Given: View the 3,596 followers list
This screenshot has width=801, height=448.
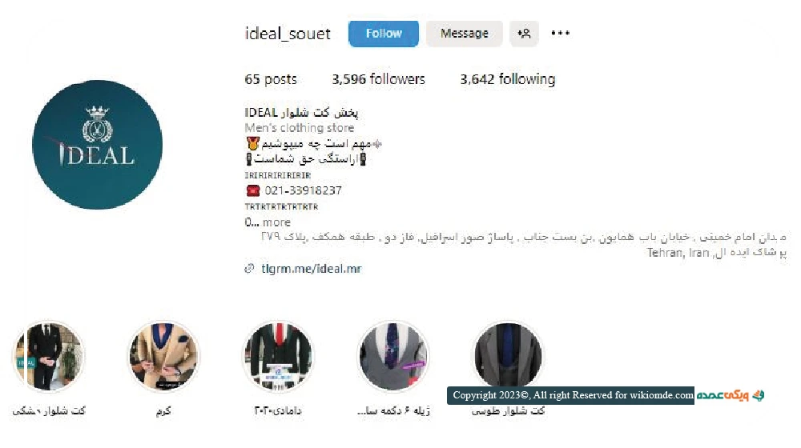Looking at the screenshot, I should [378, 79].
